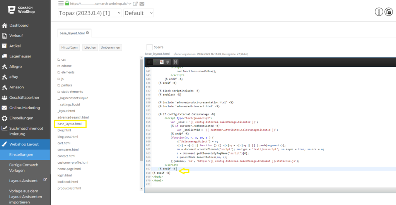Viewport: 396px width, 205px height.
Task: Click the Dashboard house icon
Action: pos(4,25)
